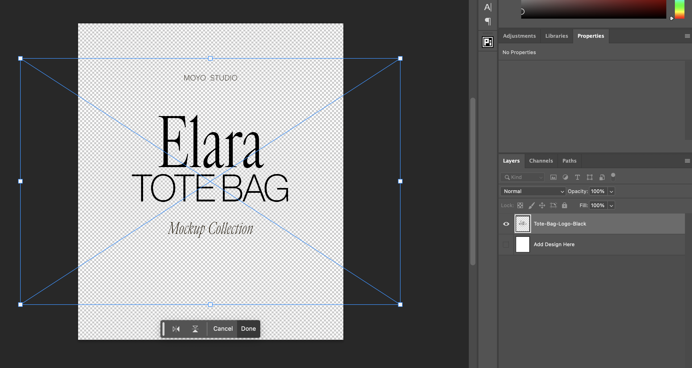Toggle the layer filtering switch
Viewport: 692px width, 368px height.
(x=613, y=177)
